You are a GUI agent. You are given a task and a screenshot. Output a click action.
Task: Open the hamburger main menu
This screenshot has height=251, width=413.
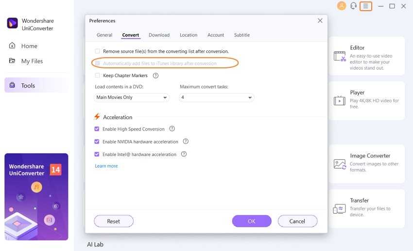[x=366, y=6]
